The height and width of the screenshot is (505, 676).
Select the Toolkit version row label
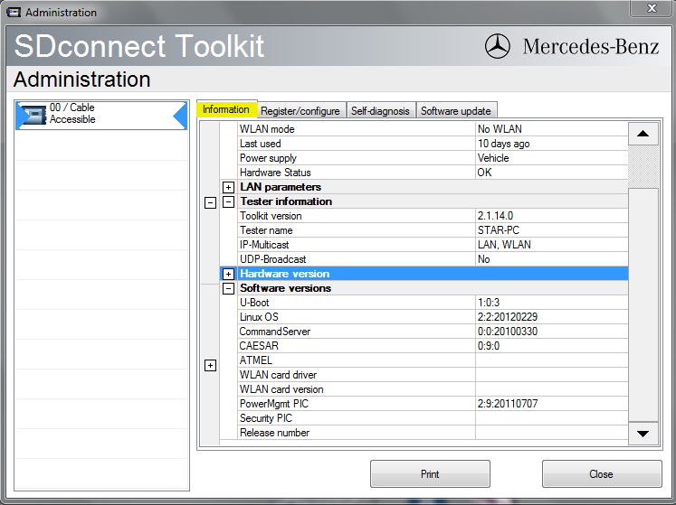[x=271, y=216]
